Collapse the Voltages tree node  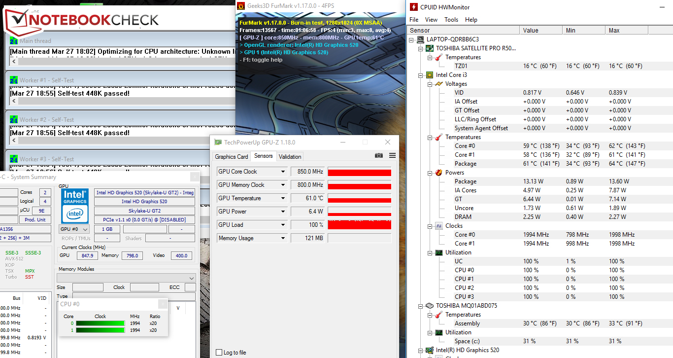[x=430, y=84]
